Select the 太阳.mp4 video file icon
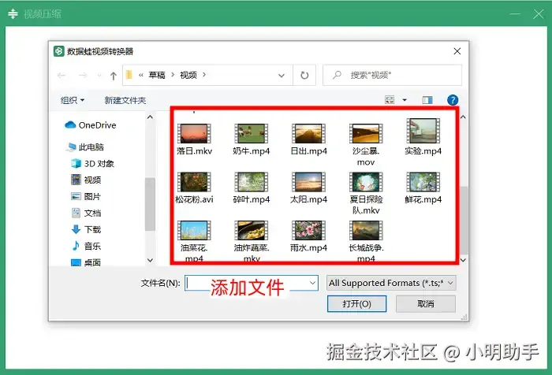This screenshot has height=375, width=552. pyautogui.click(x=308, y=182)
